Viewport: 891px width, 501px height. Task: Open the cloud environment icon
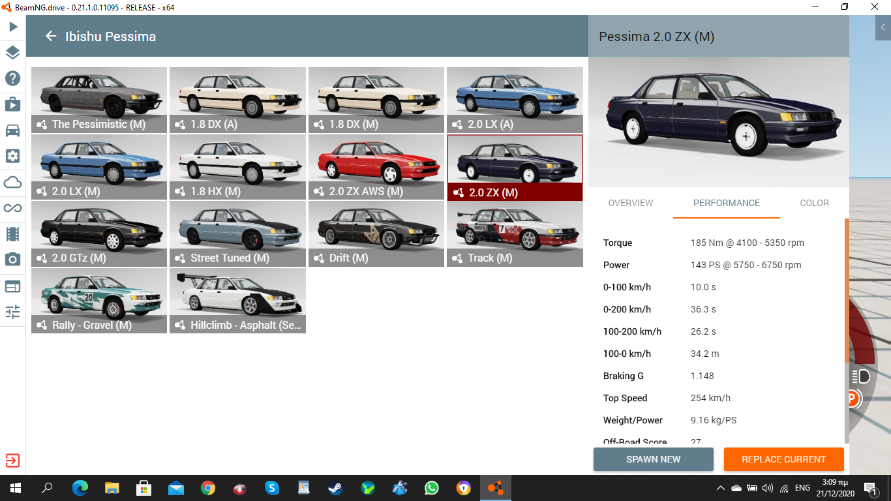tap(13, 182)
